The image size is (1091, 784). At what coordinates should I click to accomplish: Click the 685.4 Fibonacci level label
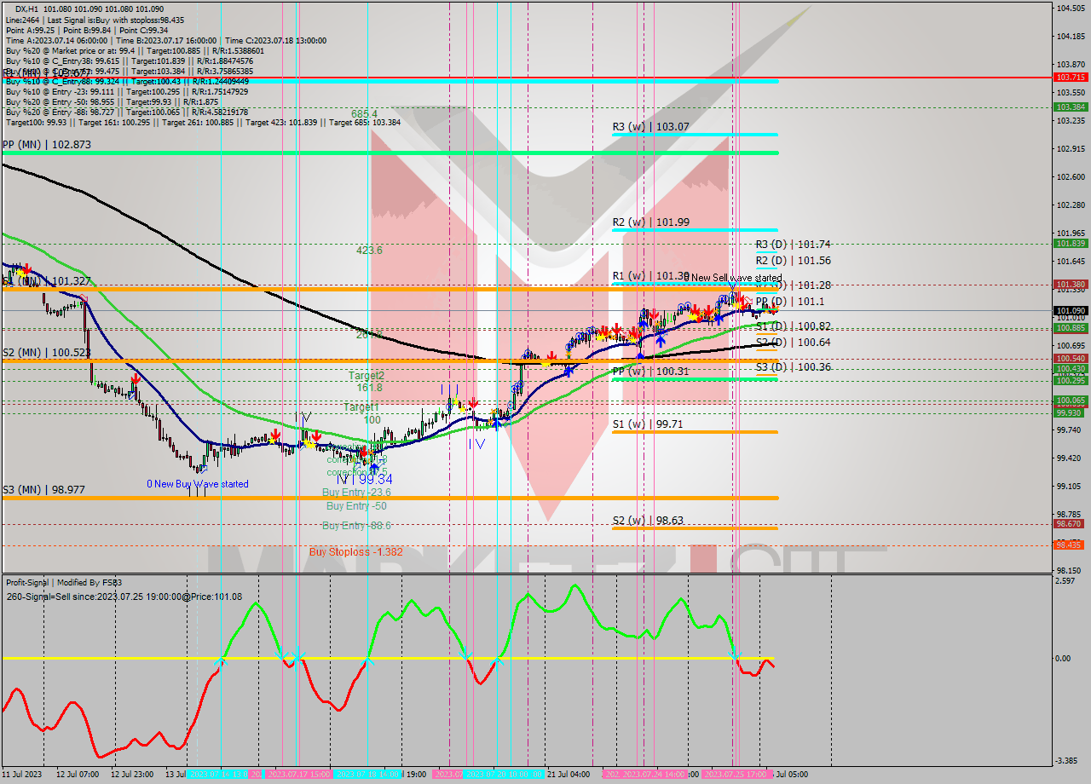[x=364, y=113]
